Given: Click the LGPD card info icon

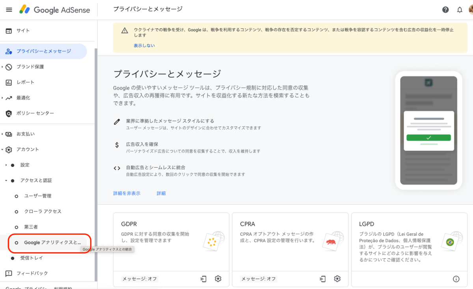Looking at the screenshot, I should tap(456, 279).
